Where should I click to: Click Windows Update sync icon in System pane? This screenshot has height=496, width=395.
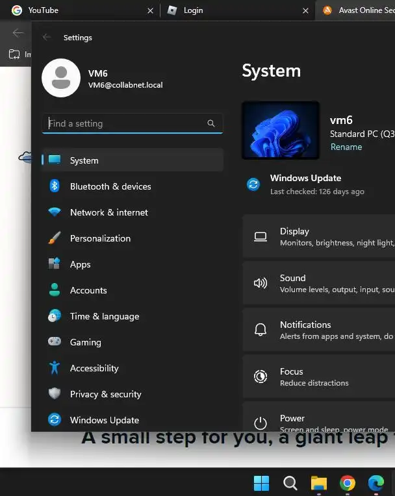point(253,184)
